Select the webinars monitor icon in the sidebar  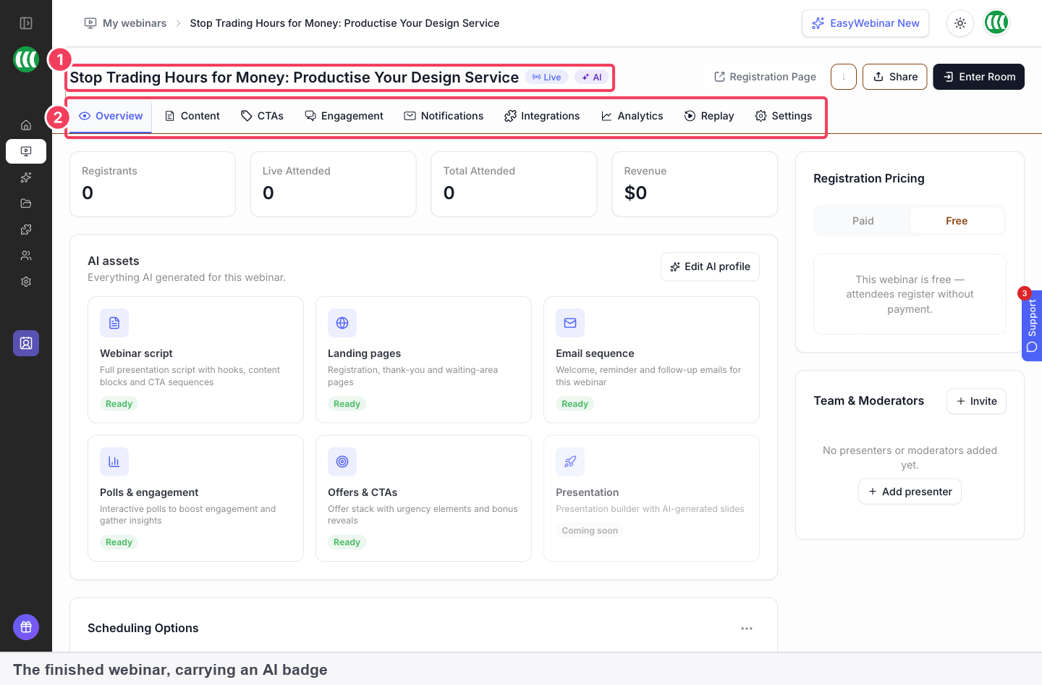click(x=26, y=151)
